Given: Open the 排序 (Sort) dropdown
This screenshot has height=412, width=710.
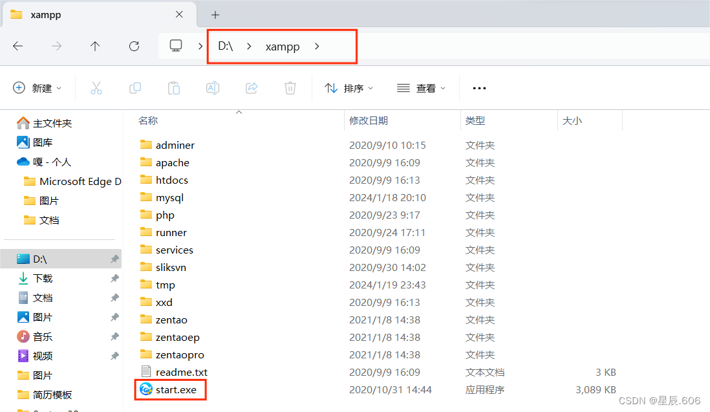Looking at the screenshot, I should (x=349, y=88).
